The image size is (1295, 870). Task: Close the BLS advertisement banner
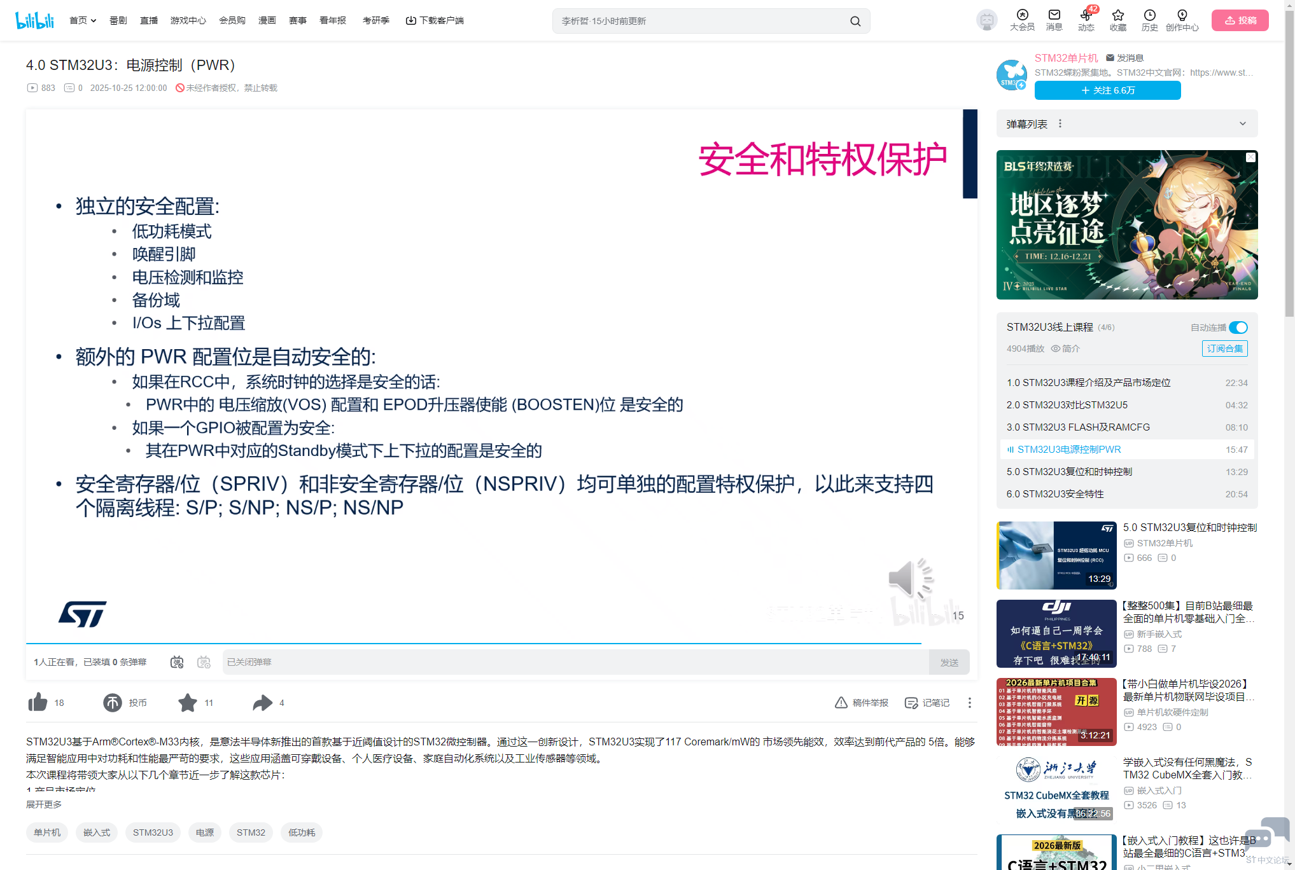coord(1250,157)
